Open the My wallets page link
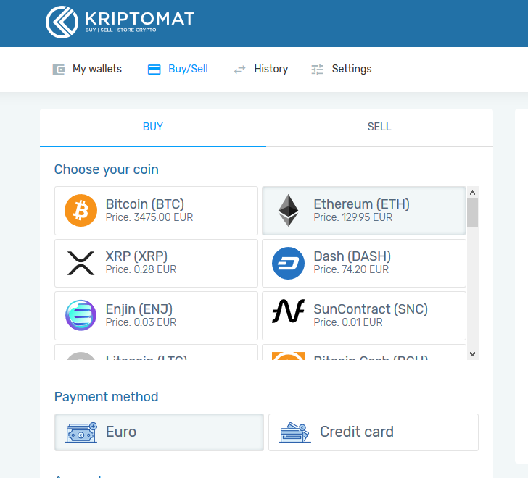The width and height of the screenshot is (528, 478). [x=97, y=69]
